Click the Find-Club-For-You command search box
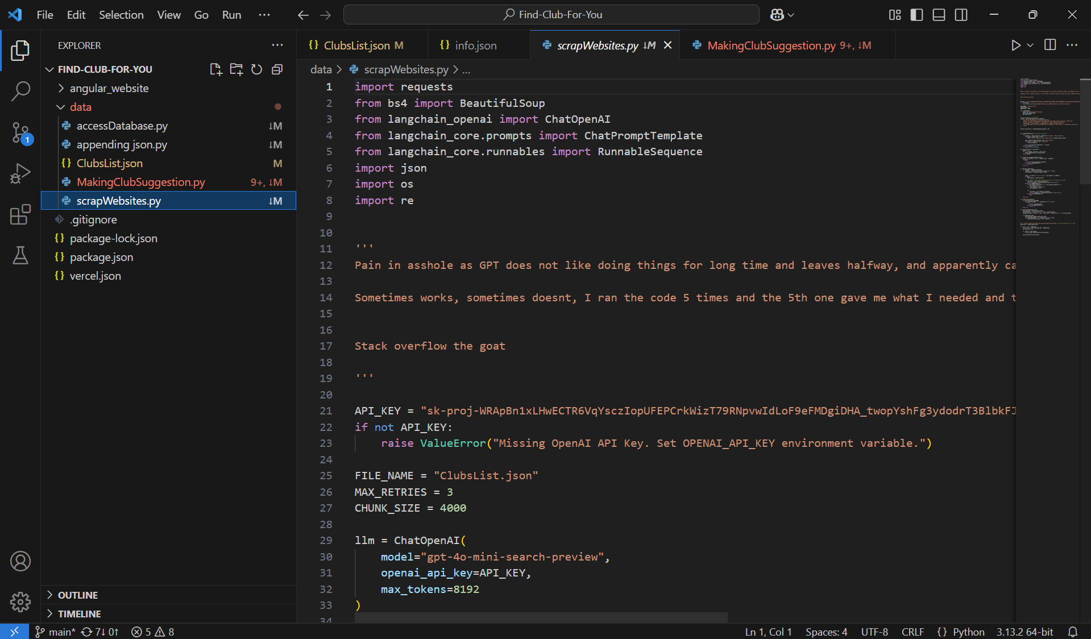This screenshot has height=639, width=1091. pos(551,15)
